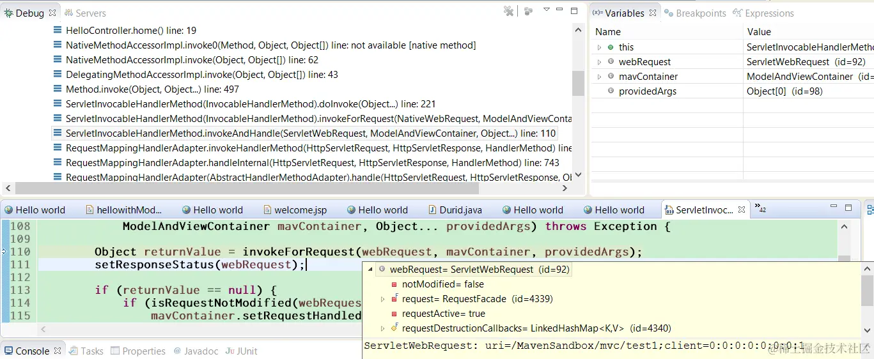Click hover popup scrollbar down arrow
This screenshot has width=874, height=359.
coord(868,330)
